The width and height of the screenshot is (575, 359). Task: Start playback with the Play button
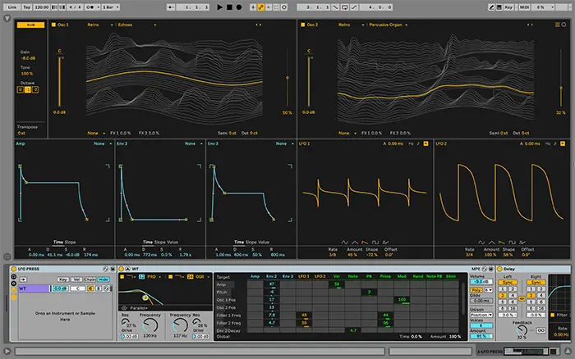[x=219, y=7]
